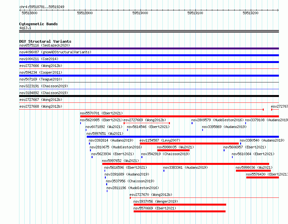Open nsv3537956 (Chaisson2019) label

click(130, 181)
